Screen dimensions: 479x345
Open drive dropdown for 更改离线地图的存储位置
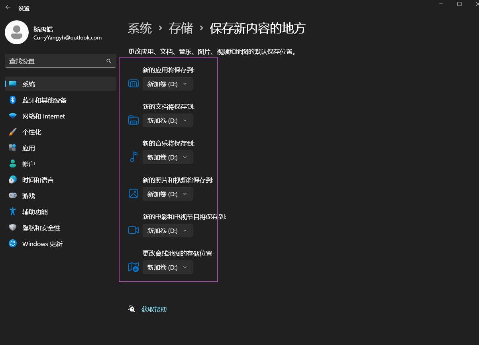point(168,267)
